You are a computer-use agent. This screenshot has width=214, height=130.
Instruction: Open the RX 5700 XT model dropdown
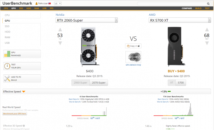180,20
